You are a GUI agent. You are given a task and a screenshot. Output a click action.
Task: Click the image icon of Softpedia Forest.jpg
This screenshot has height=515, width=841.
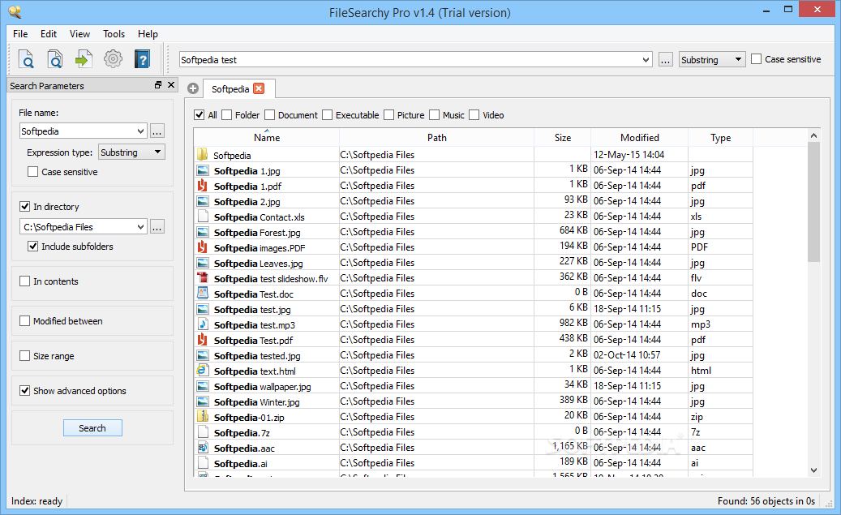point(202,232)
